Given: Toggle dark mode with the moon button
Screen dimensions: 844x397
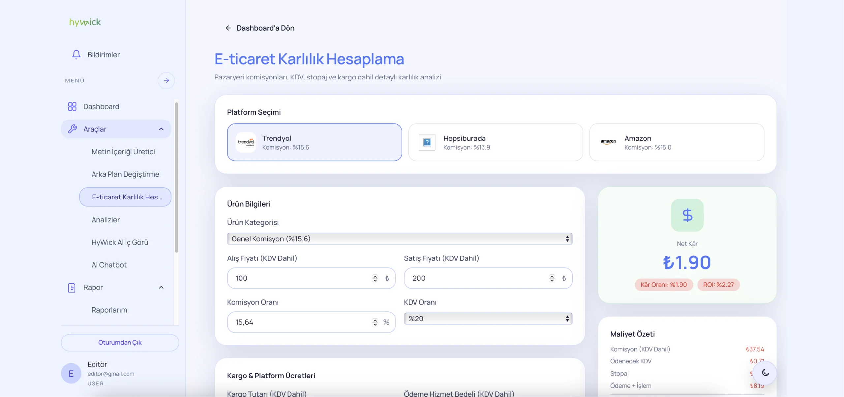Looking at the screenshot, I should point(765,373).
